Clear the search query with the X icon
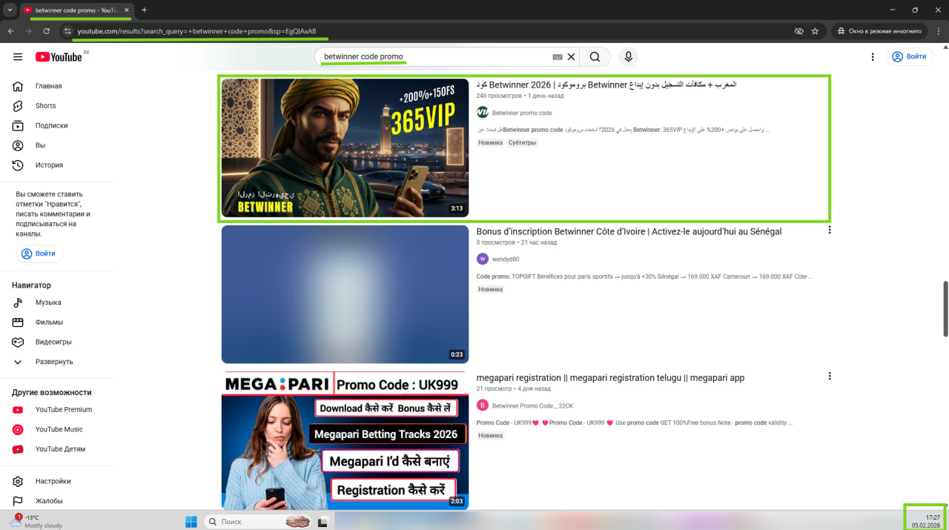This screenshot has width=949, height=530. coord(572,57)
